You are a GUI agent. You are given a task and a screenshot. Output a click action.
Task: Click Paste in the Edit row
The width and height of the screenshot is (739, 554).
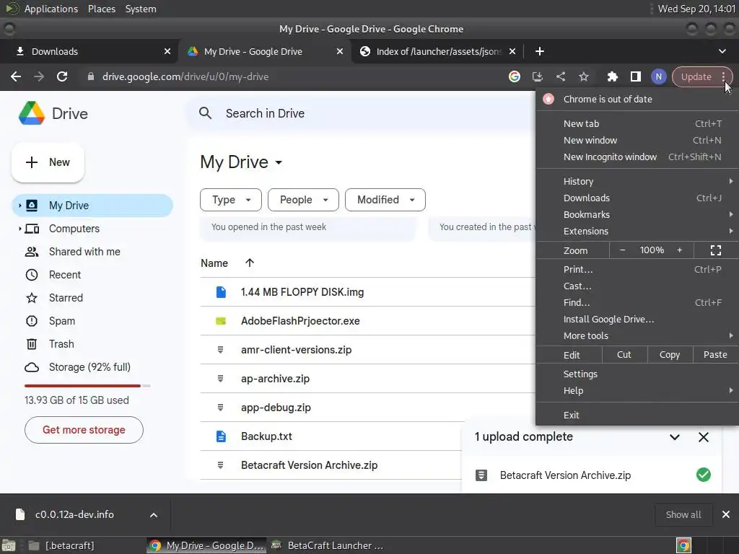click(x=715, y=355)
